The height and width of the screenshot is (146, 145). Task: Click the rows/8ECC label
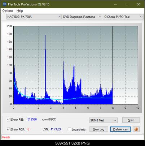click(x=49, y=119)
